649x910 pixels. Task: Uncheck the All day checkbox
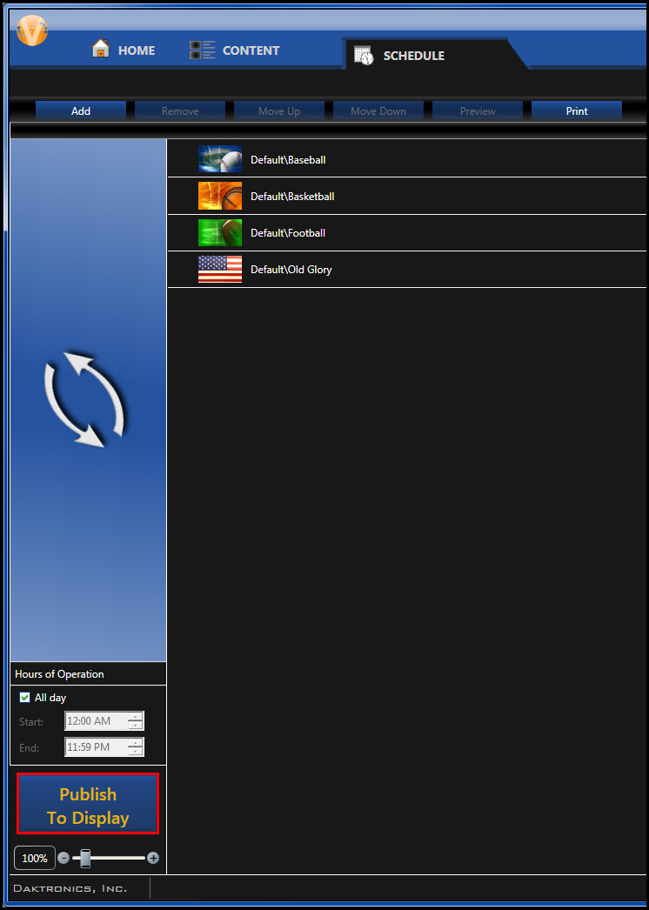tap(25, 698)
